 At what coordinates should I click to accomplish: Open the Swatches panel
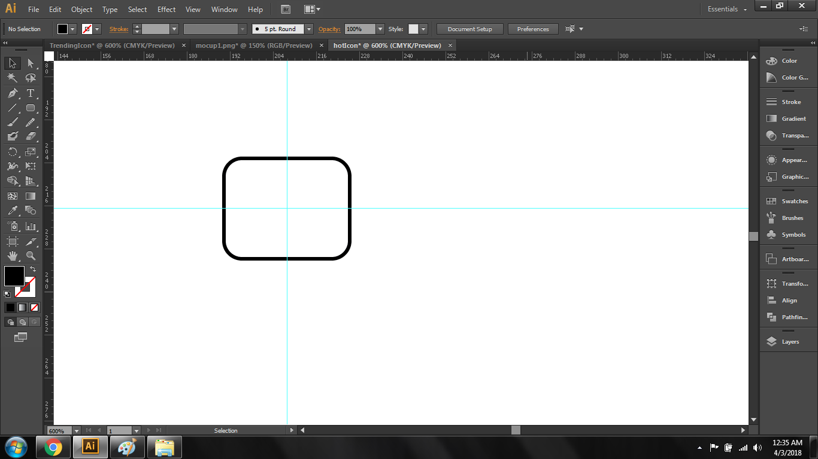[794, 201]
